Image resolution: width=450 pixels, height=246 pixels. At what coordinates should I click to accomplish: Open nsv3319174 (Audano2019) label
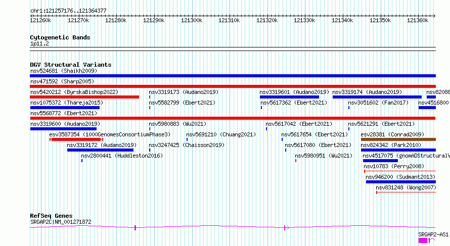(x=368, y=92)
